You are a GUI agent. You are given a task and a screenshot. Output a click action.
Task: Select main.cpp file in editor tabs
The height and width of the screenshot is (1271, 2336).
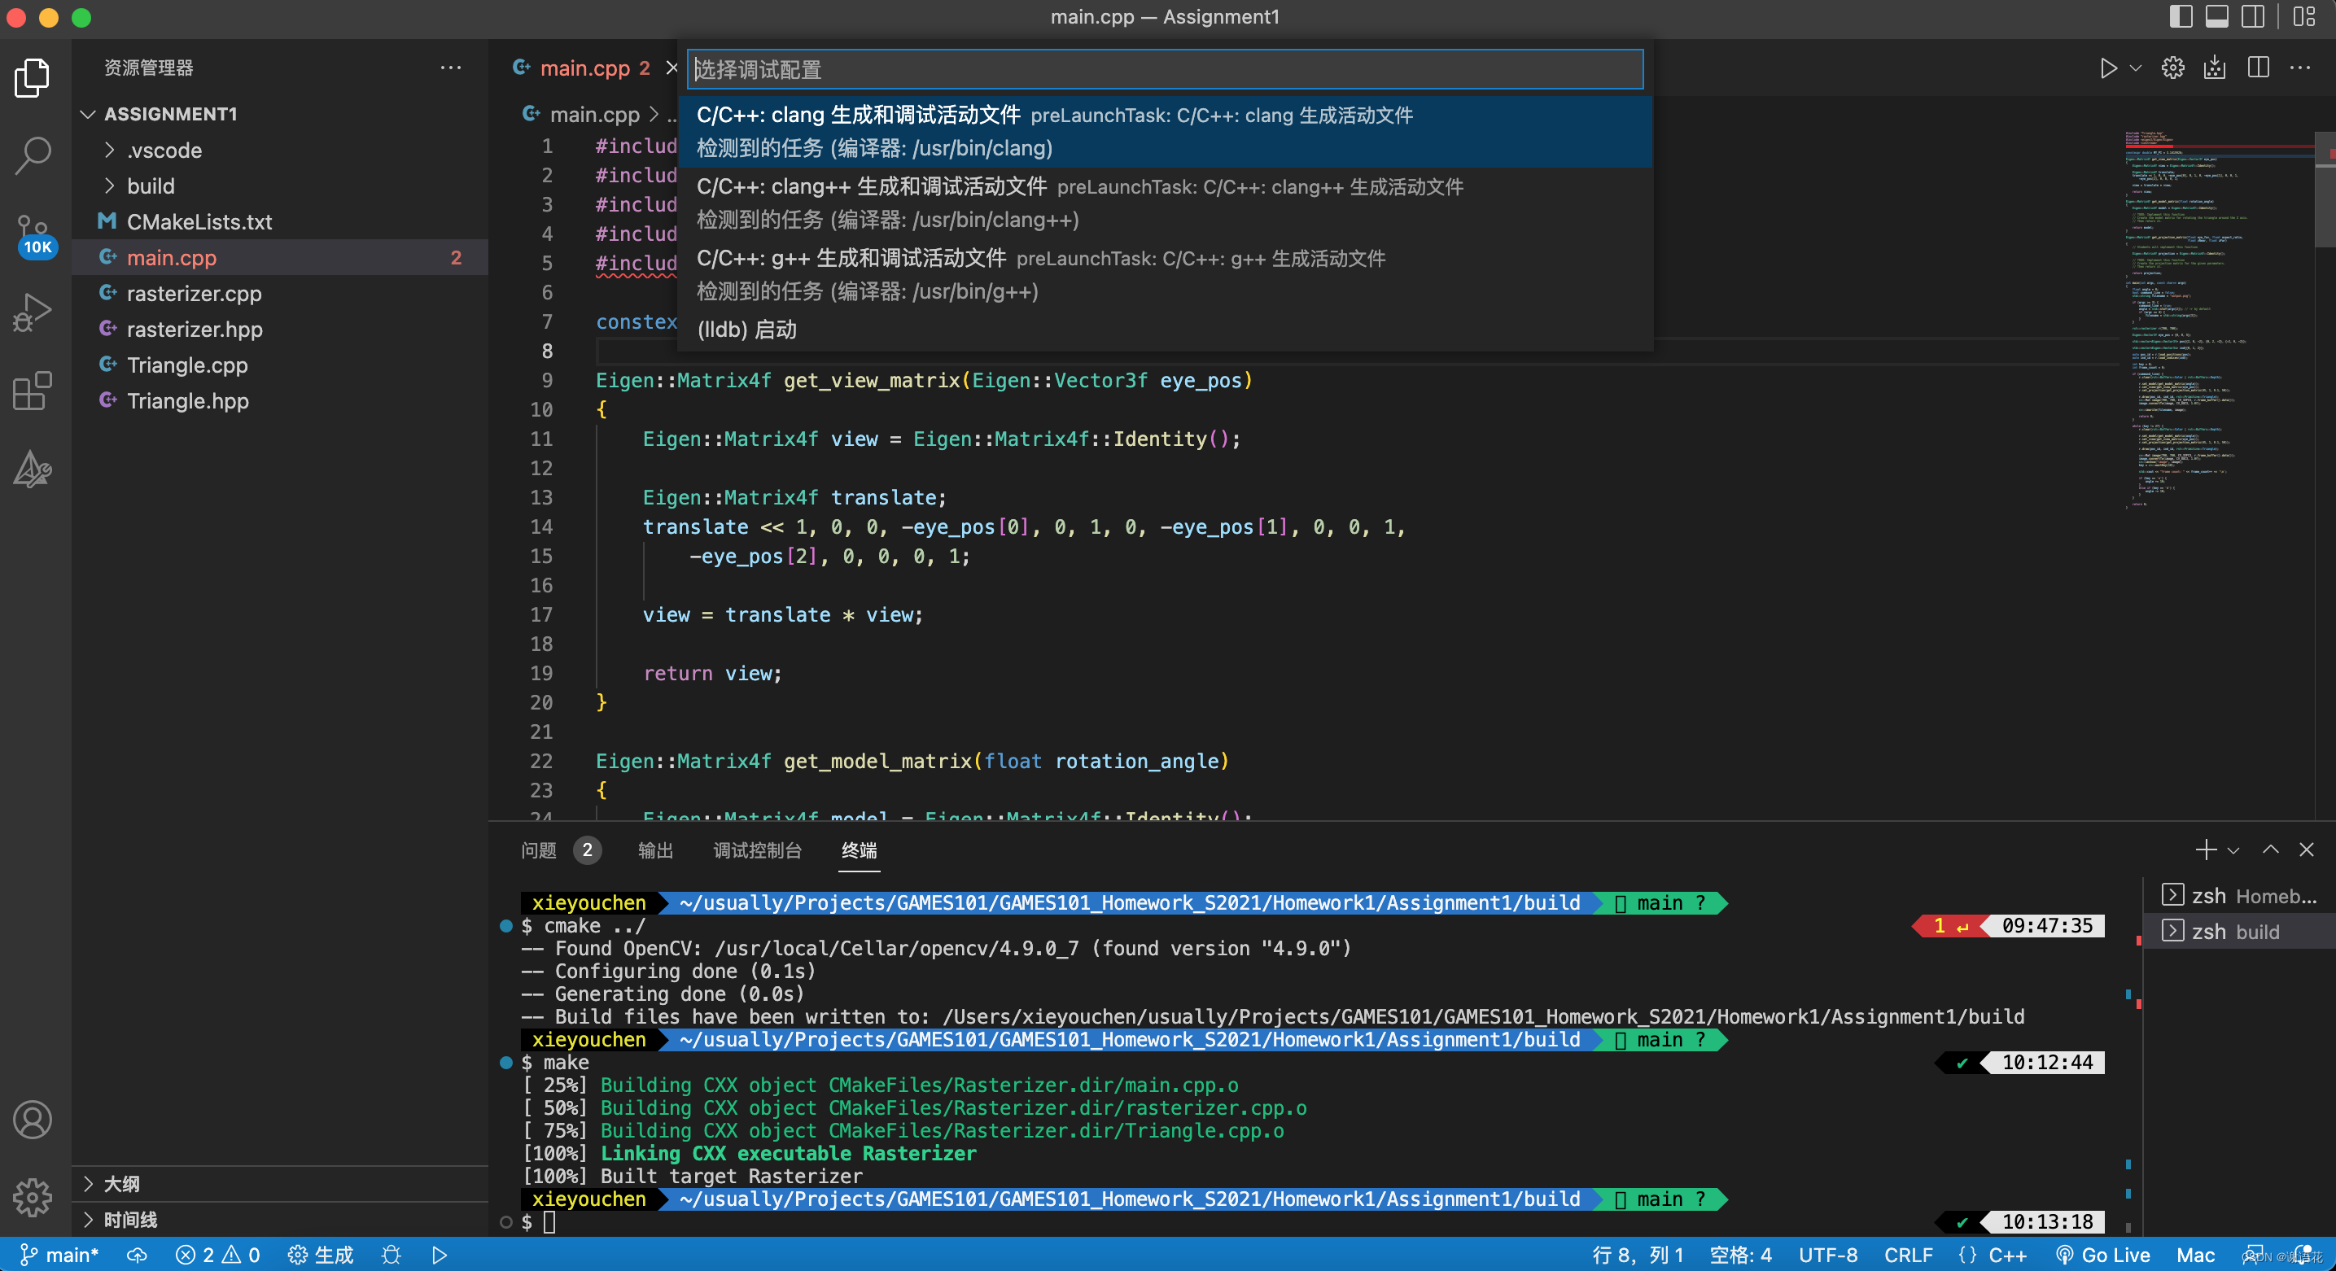click(585, 68)
